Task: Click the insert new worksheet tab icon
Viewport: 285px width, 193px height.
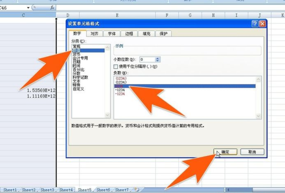Action: tap(137, 190)
